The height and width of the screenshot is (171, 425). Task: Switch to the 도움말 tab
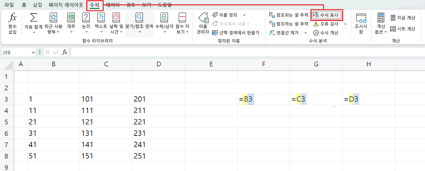point(165,5)
